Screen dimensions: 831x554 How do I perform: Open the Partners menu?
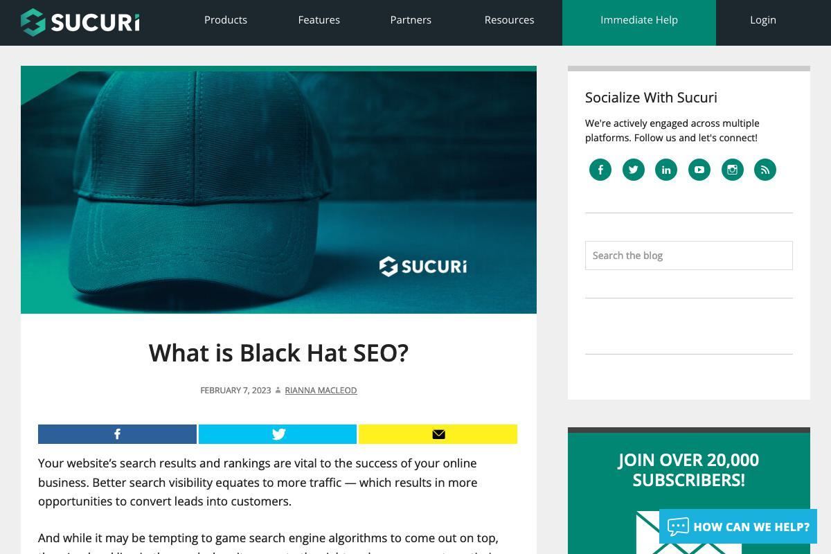click(x=411, y=20)
